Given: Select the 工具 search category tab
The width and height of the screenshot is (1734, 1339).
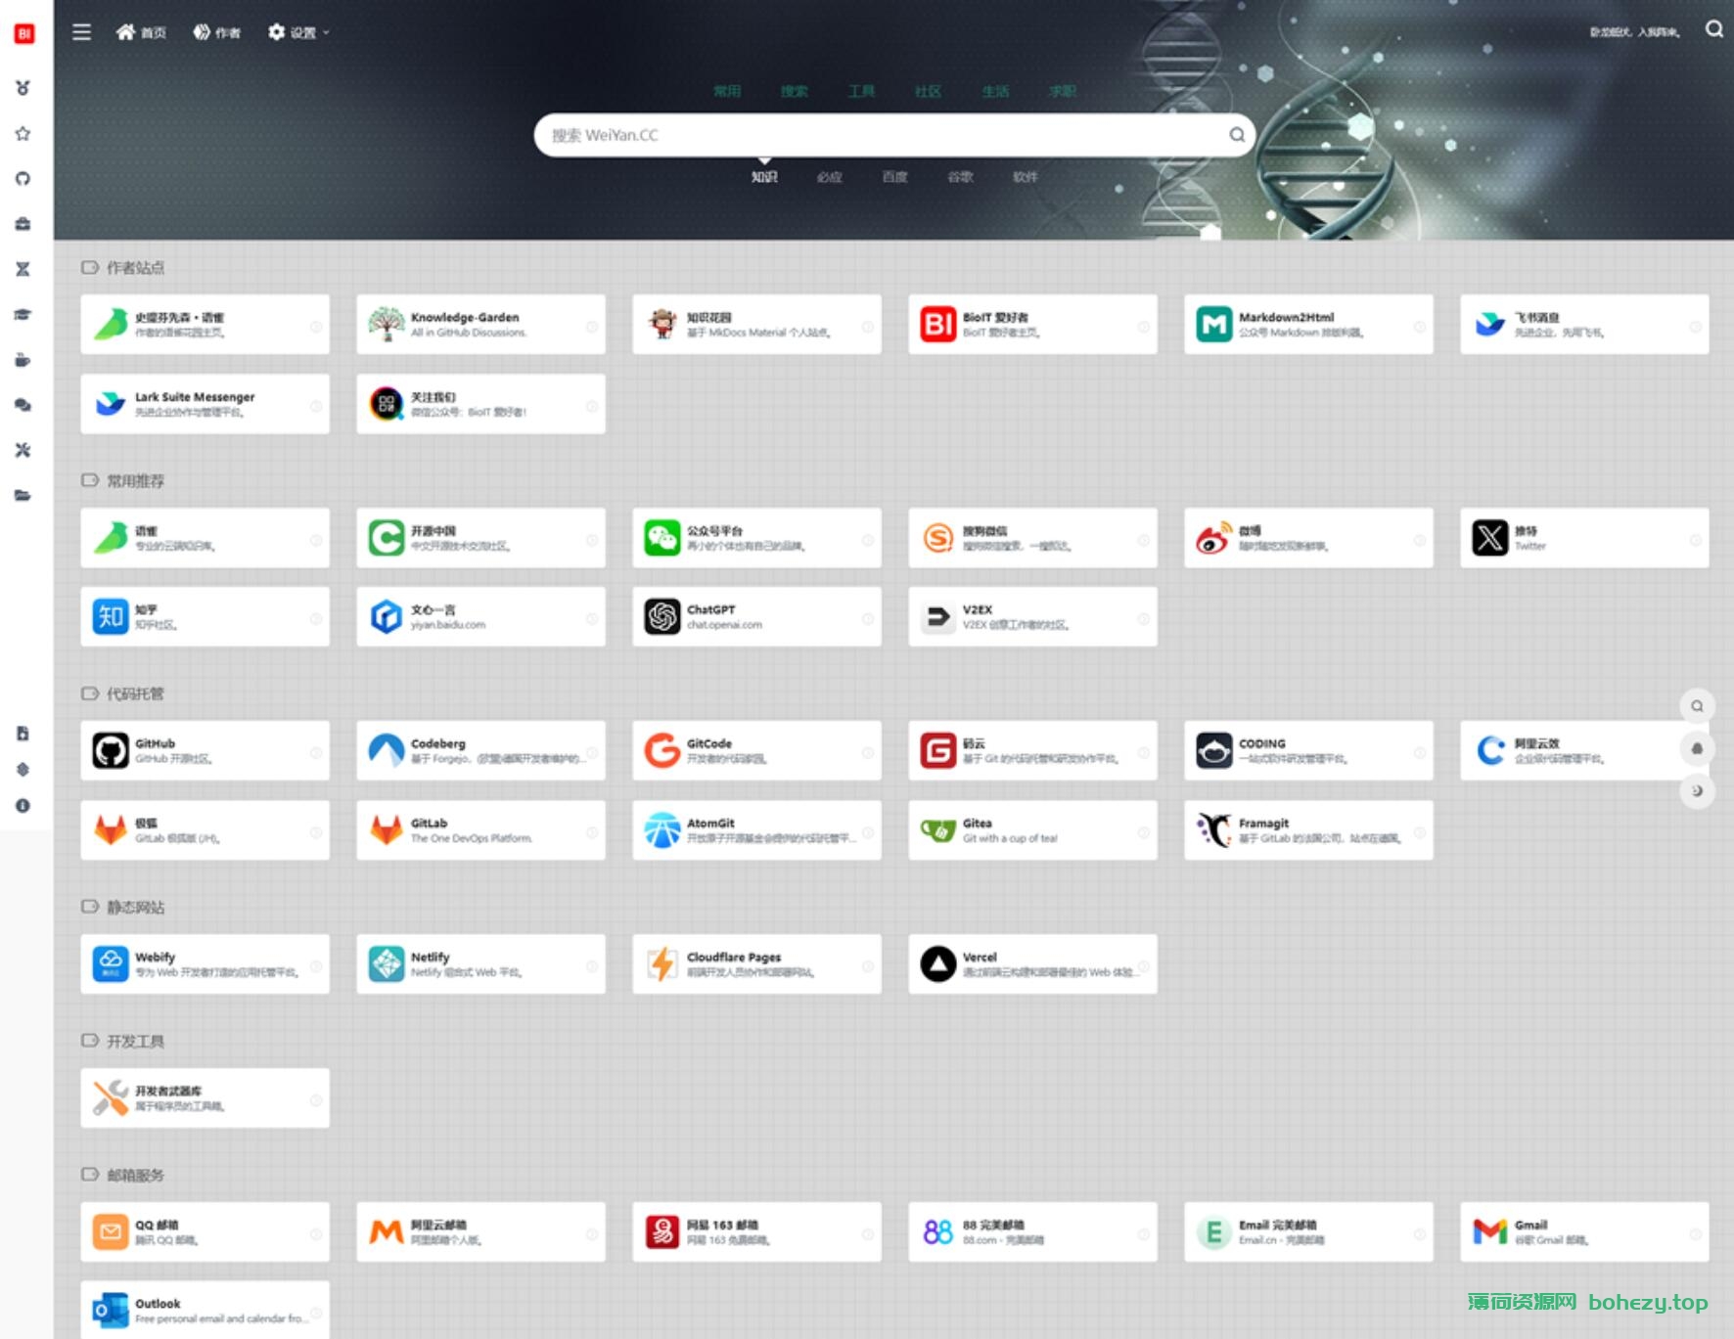Looking at the screenshot, I should click(861, 91).
